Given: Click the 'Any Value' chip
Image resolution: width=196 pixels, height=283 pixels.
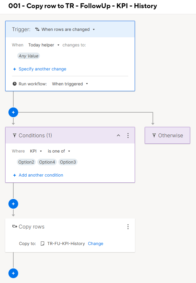Looking at the screenshot, I should [x=29, y=56].
